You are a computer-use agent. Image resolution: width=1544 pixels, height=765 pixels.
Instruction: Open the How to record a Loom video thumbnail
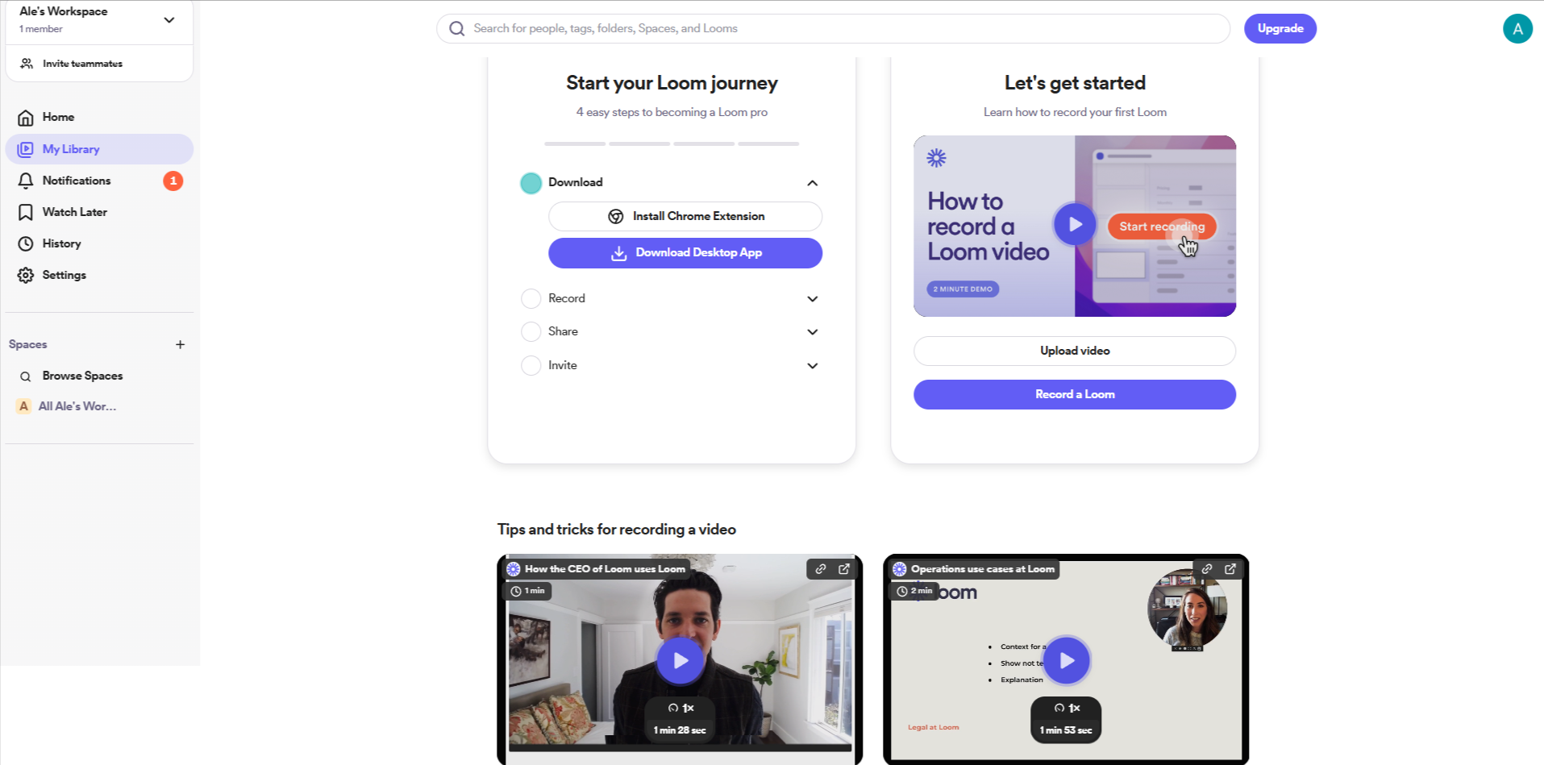pyautogui.click(x=1075, y=226)
